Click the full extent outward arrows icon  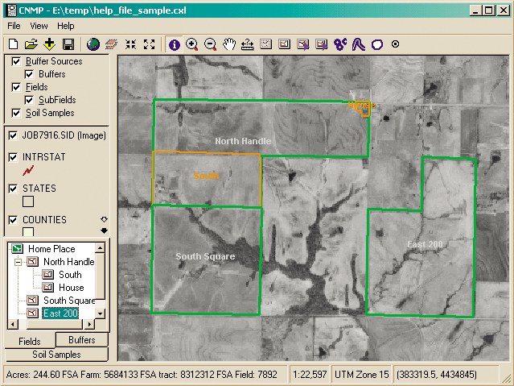pyautogui.click(x=149, y=44)
